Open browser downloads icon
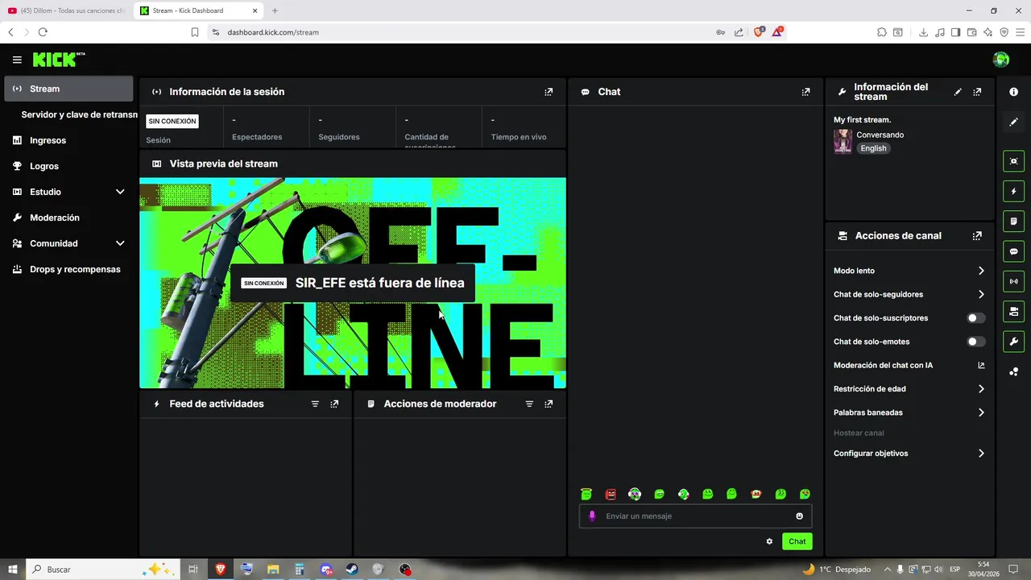 (x=924, y=32)
